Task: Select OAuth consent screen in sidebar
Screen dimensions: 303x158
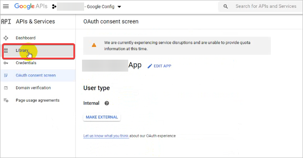Action: (38, 75)
